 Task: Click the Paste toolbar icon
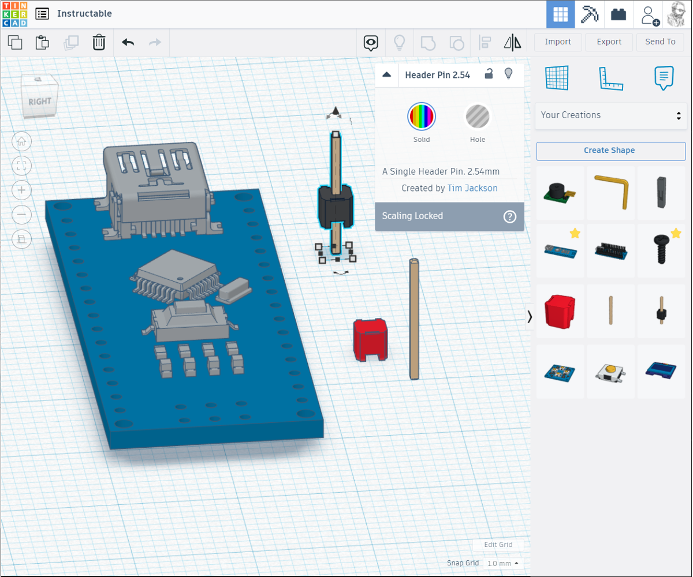[x=42, y=42]
